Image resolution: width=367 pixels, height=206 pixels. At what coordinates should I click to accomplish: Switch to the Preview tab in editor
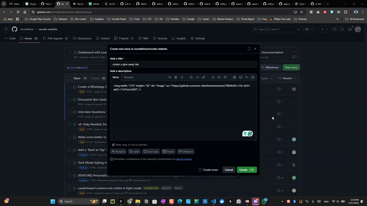pyautogui.click(x=128, y=77)
